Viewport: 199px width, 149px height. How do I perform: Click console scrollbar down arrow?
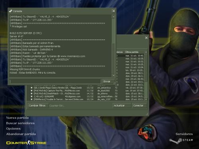pos(113,75)
